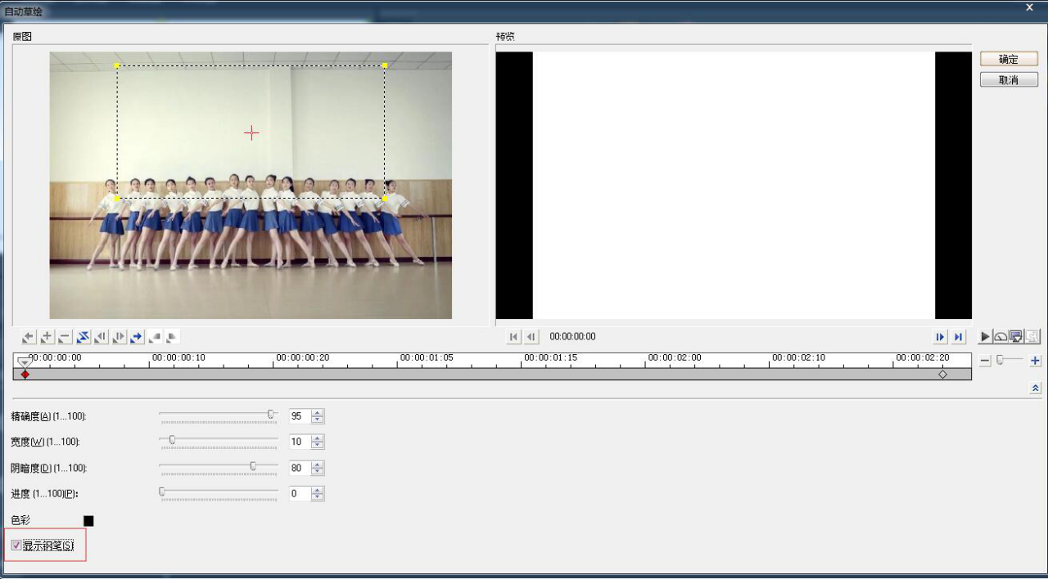1048x579 pixels.
Task: Open the play speed option icon
Action: click(x=1001, y=337)
